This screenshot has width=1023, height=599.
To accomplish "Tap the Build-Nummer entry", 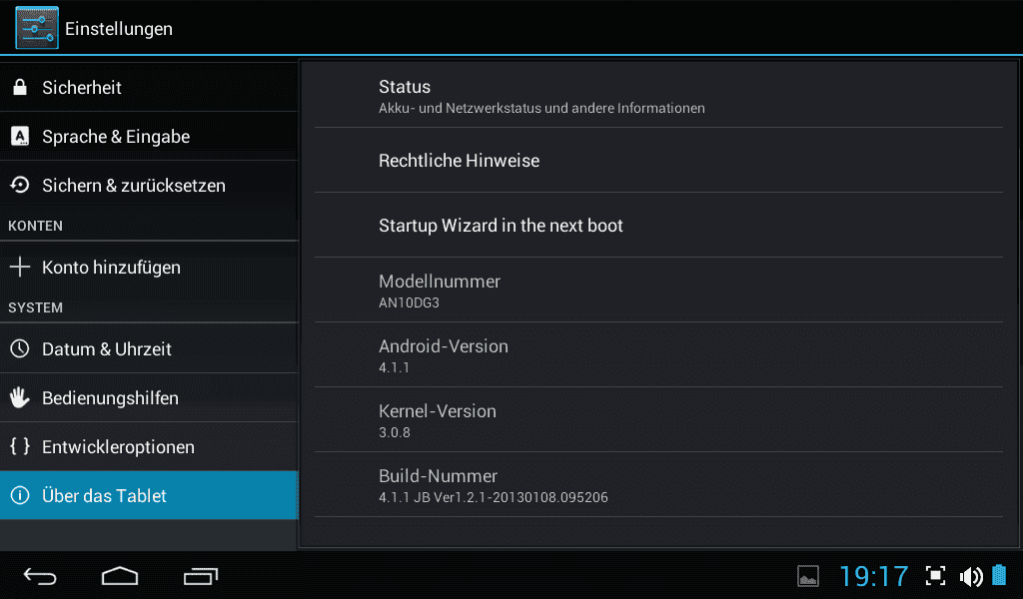I will pyautogui.click(x=659, y=485).
